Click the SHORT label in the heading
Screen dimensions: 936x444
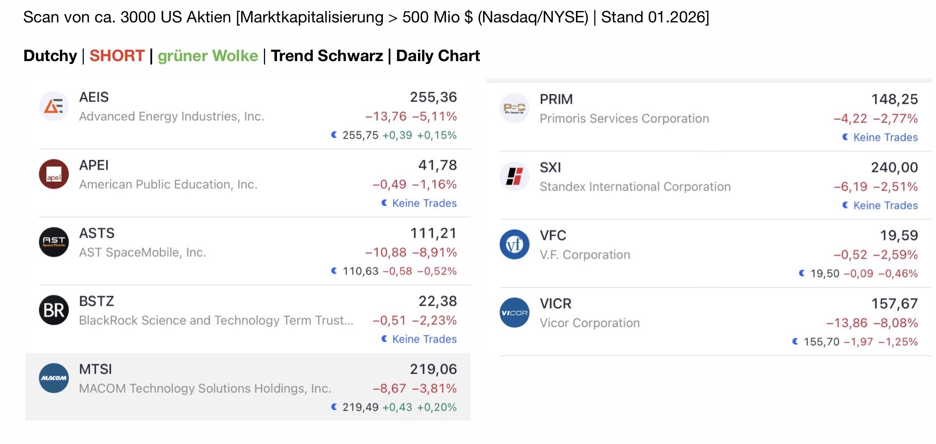click(x=117, y=56)
